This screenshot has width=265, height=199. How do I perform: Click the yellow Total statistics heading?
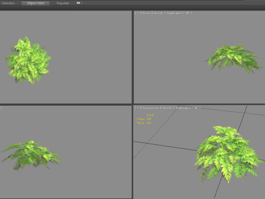[x=150, y=115]
